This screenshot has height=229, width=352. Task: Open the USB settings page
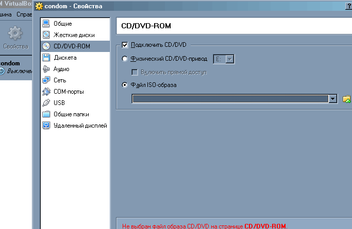(75, 102)
